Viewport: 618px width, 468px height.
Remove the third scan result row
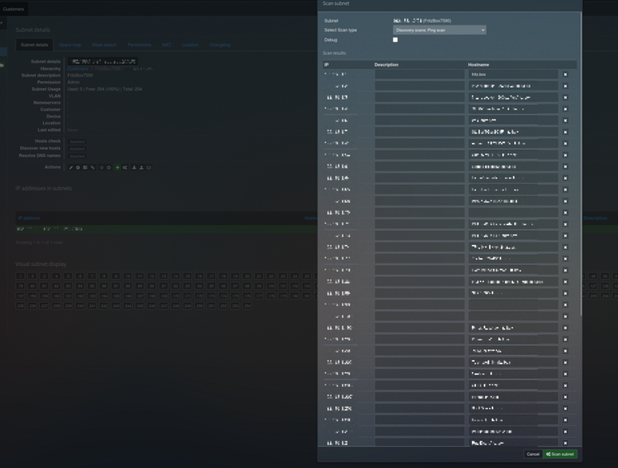[566, 97]
